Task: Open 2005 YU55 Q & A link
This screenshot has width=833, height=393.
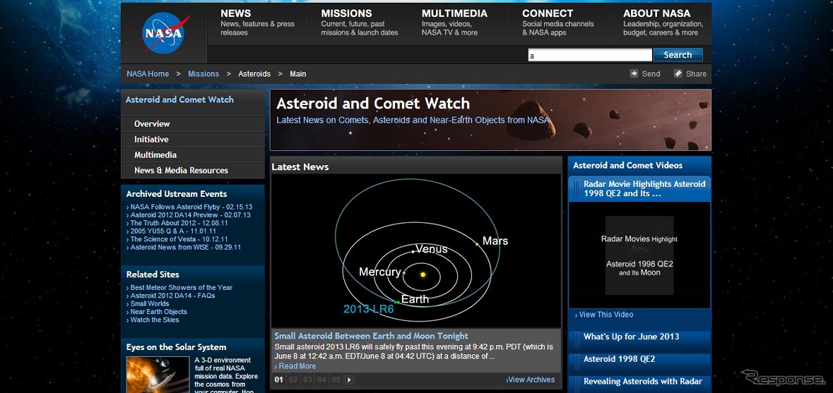Action: point(172,231)
